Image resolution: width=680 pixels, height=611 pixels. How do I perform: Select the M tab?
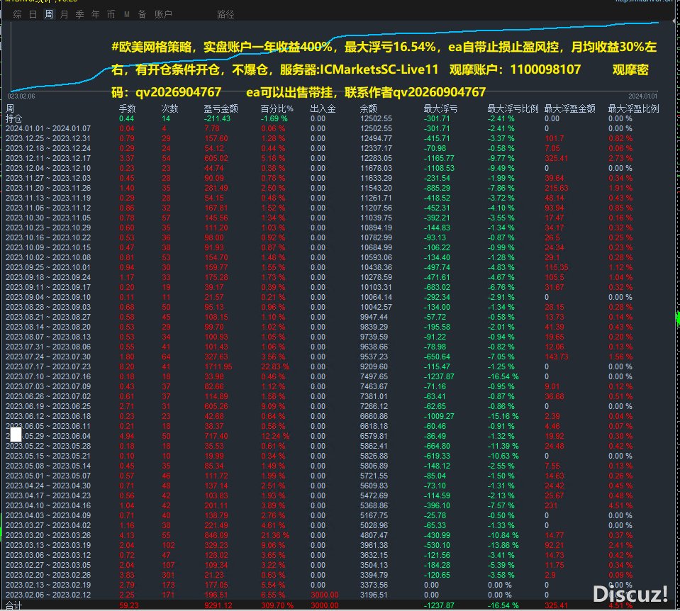[126, 14]
